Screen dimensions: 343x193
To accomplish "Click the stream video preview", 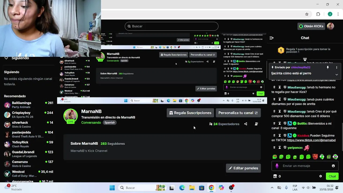I will (162, 68).
